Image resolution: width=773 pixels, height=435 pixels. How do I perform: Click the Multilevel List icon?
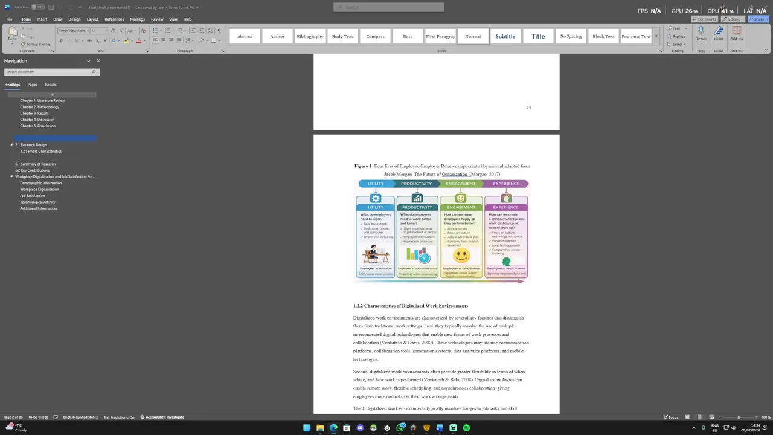coord(181,31)
